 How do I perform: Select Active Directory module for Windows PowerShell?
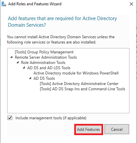76,73
